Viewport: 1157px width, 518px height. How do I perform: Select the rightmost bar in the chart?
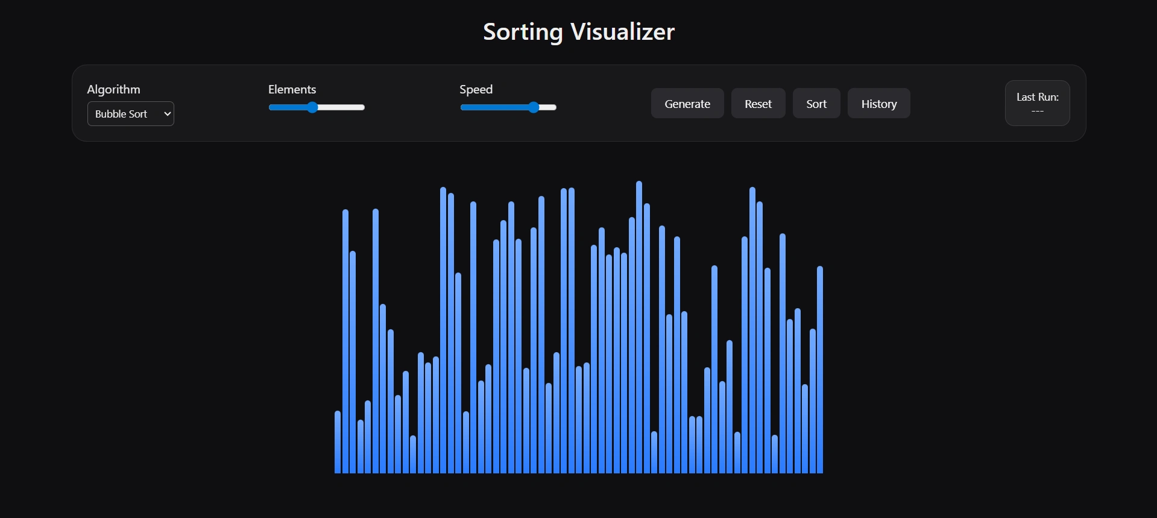(x=820, y=371)
